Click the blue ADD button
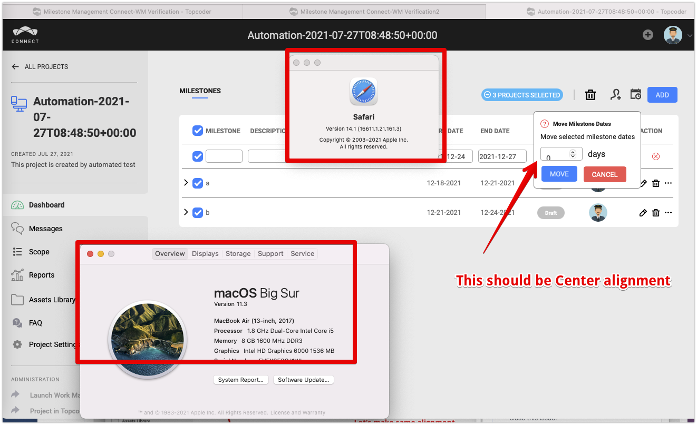Image resolution: width=697 pixels, height=425 pixels. click(662, 95)
